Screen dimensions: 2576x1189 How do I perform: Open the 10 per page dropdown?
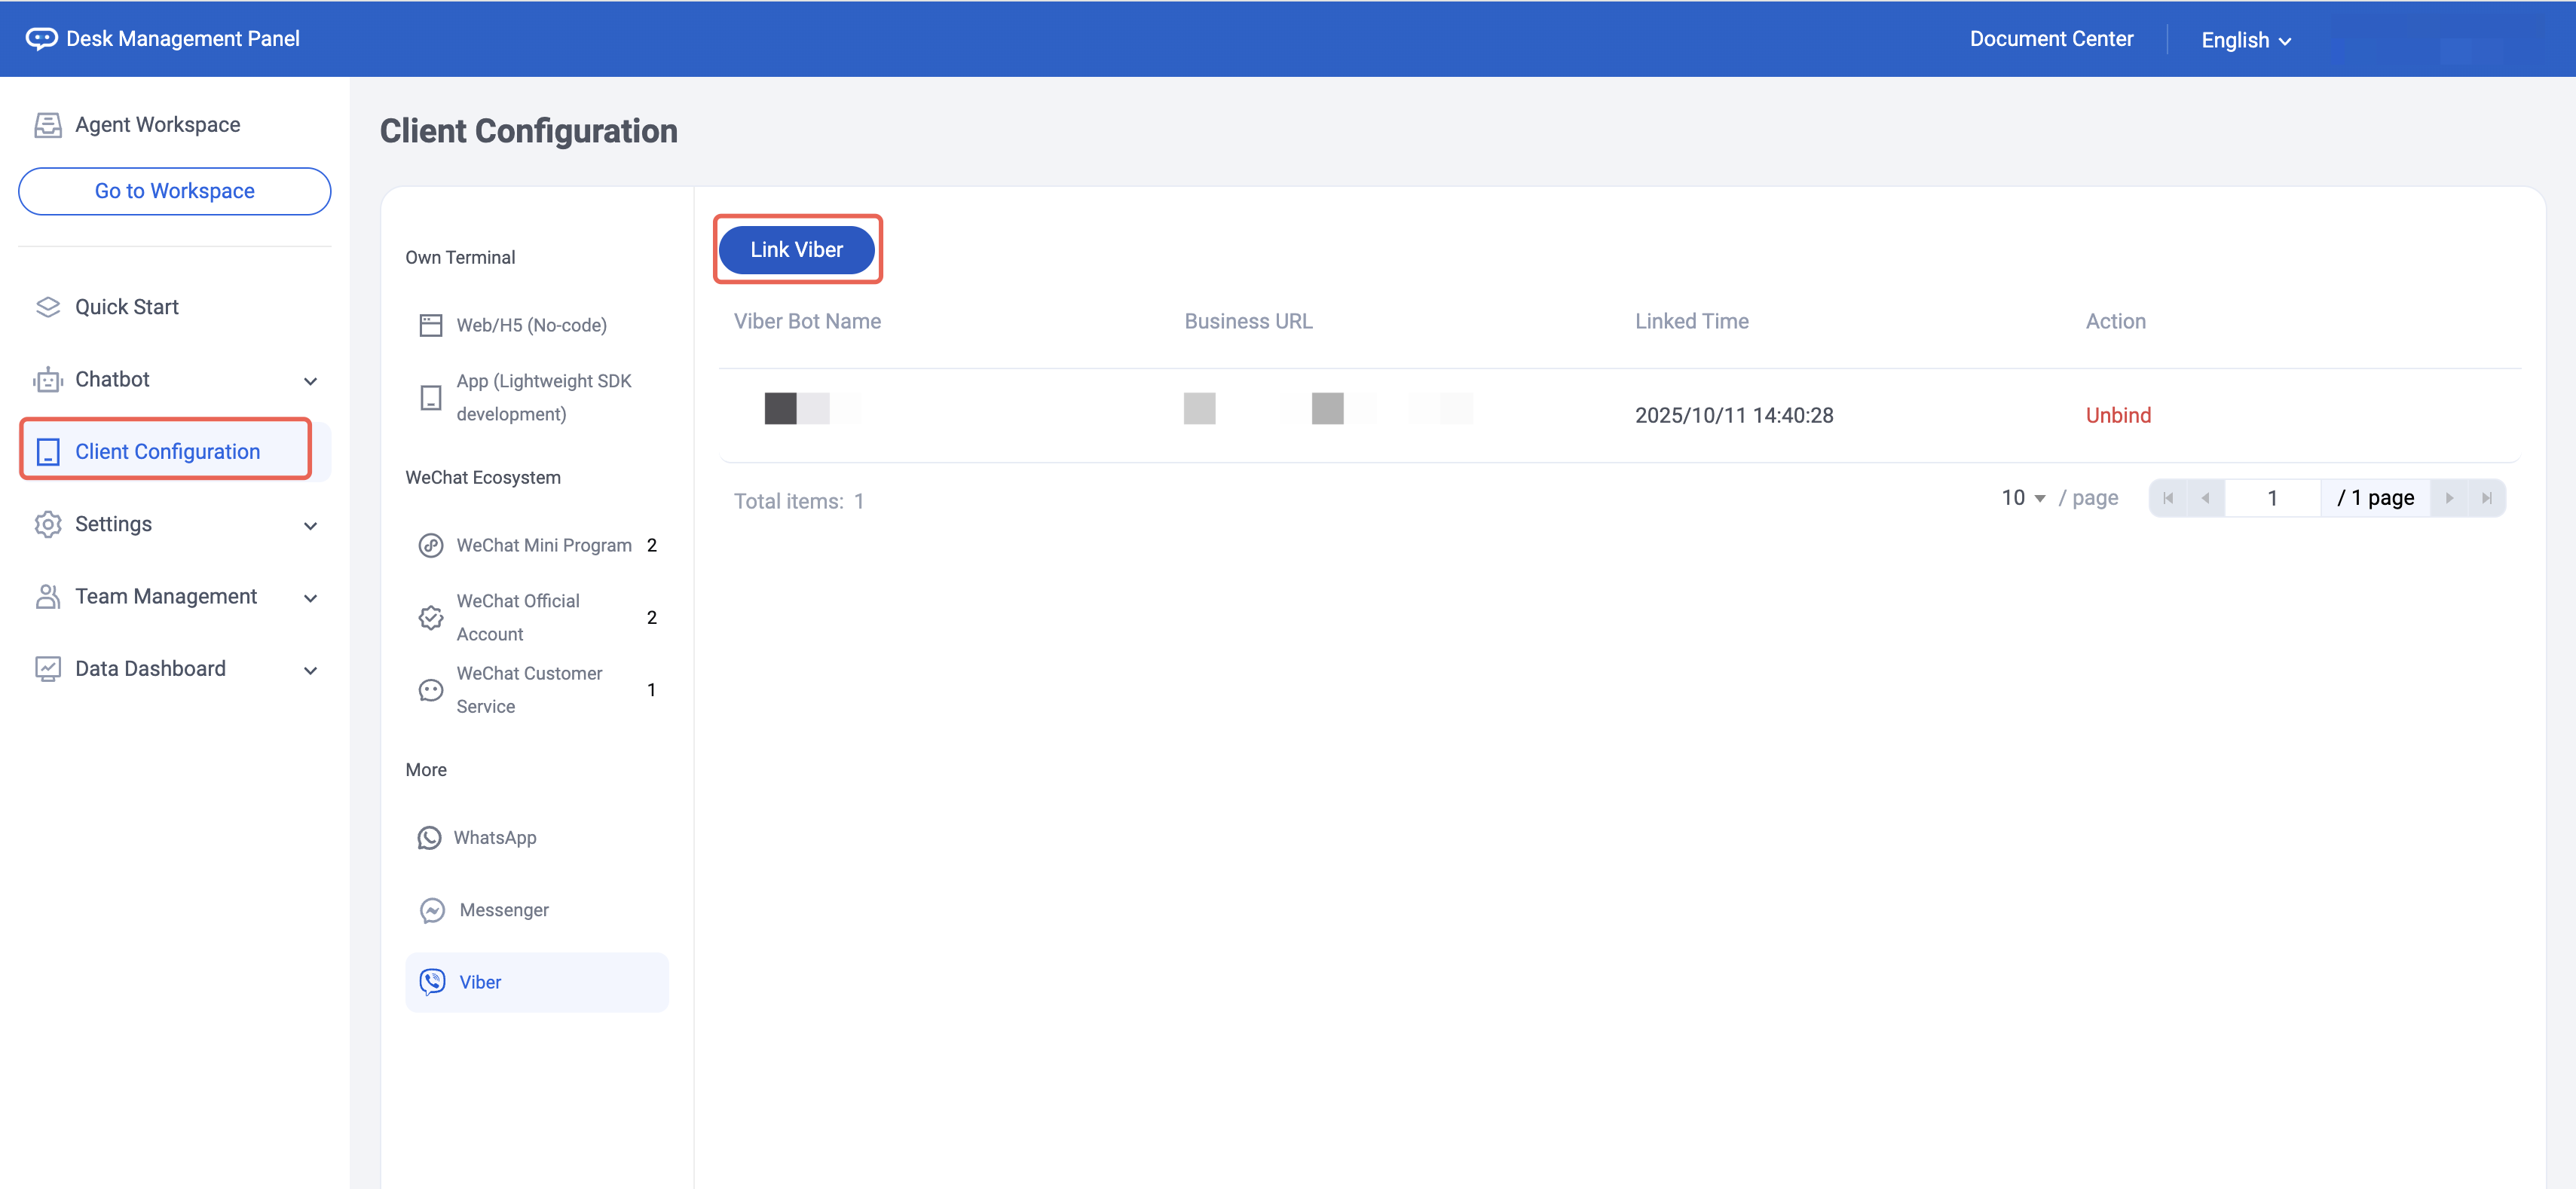(x=2023, y=498)
